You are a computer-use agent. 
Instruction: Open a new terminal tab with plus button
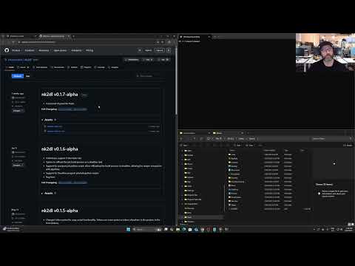214,37
